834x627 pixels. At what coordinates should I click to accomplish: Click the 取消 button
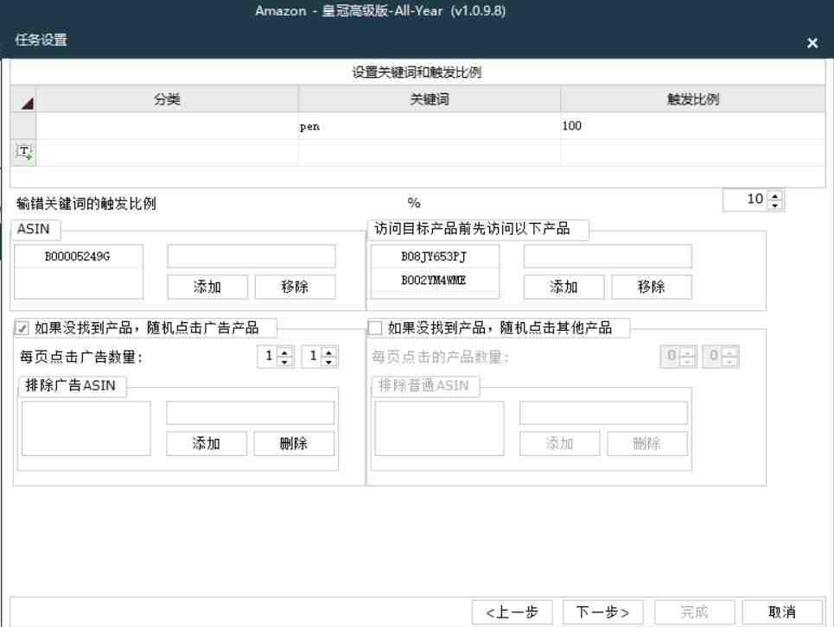(x=782, y=612)
